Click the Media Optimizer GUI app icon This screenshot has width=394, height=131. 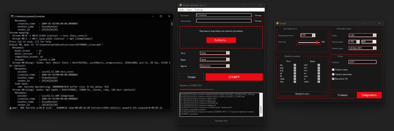(180, 5)
